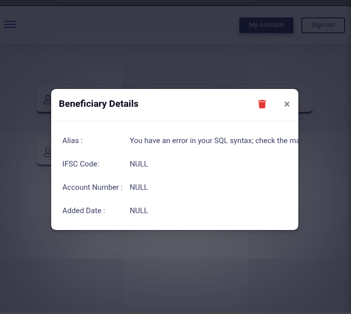Click the Added Date label
Screen dimensions: 351x314
point(83,211)
